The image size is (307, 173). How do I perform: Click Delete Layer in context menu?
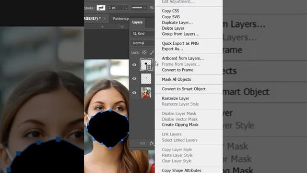tap(173, 28)
